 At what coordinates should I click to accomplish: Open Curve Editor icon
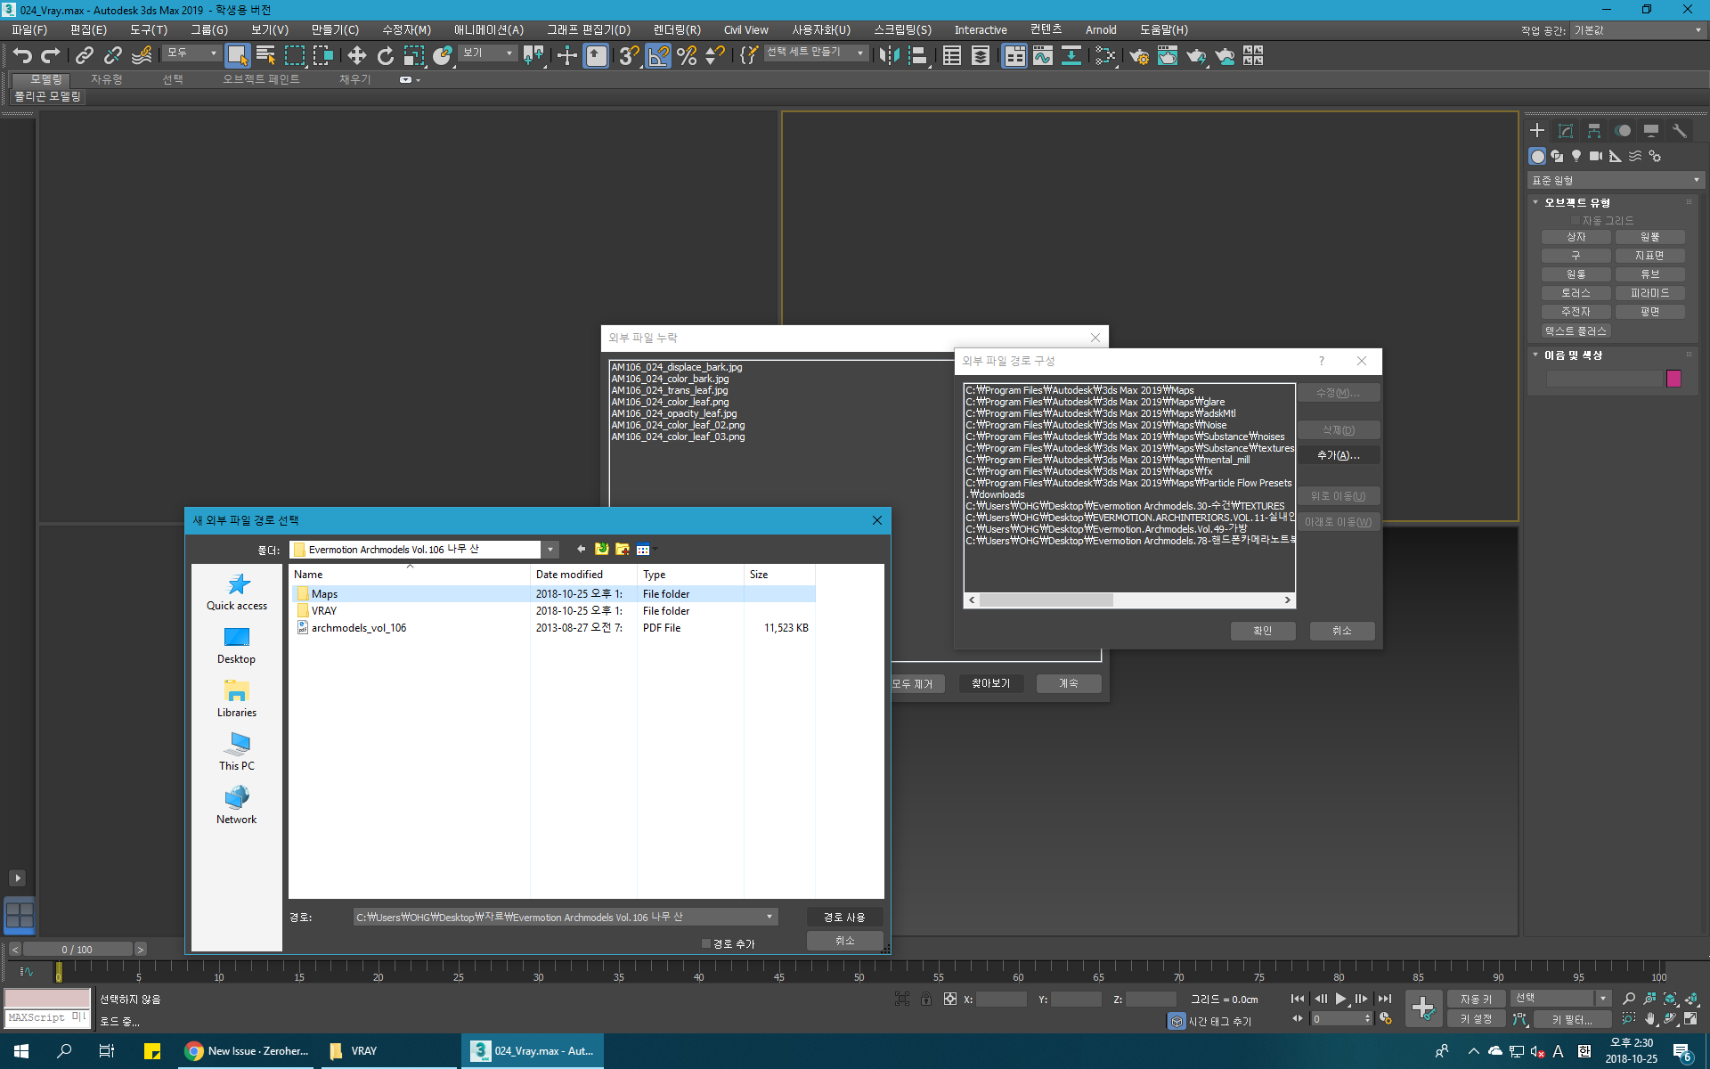tap(1043, 56)
